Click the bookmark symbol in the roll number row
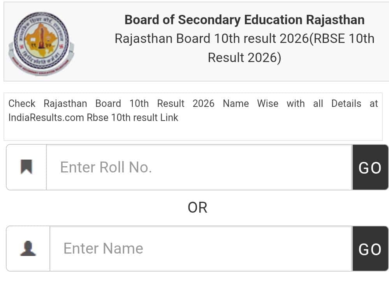 click(26, 167)
